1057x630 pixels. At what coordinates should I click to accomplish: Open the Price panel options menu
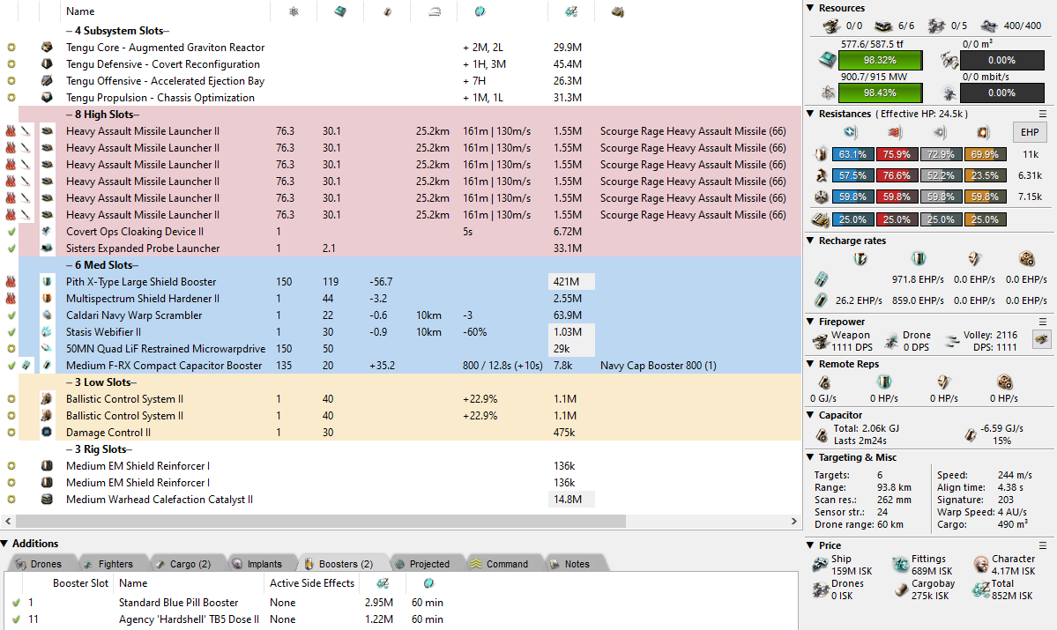click(x=1043, y=545)
